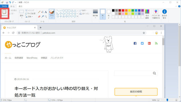Click the WordPress link in blog navigation
This screenshot has height=102, width=181.
pos(32,58)
